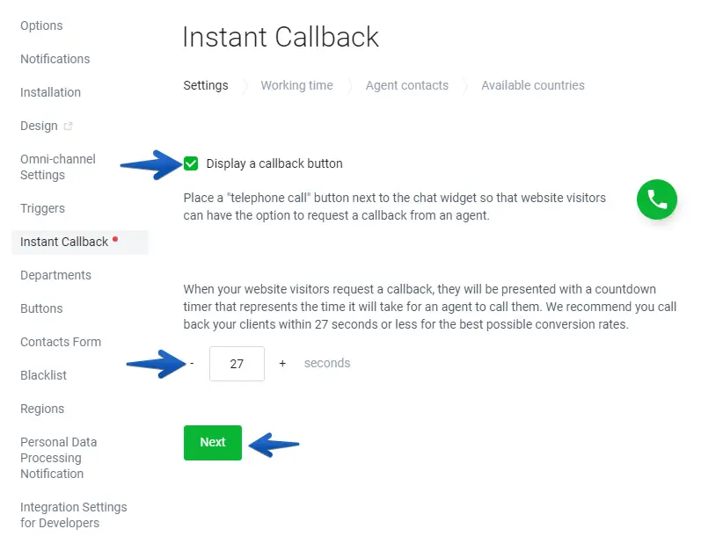Click the seconds input field
Image resolution: width=723 pixels, height=558 pixels.
(x=237, y=363)
